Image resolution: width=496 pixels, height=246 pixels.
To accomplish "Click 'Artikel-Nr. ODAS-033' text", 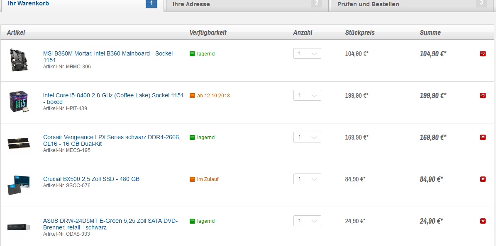I will point(66,234).
